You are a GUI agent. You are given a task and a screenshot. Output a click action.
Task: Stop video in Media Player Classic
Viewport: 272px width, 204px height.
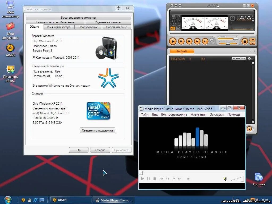pyautogui.click(x=155, y=179)
